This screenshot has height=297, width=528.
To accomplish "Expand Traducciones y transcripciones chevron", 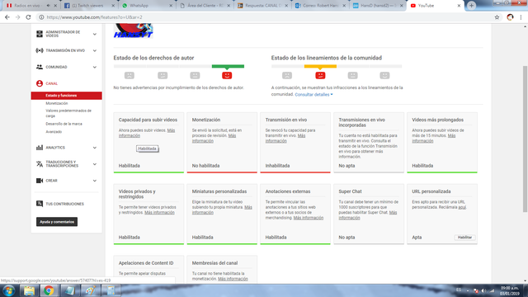I will [95, 164].
